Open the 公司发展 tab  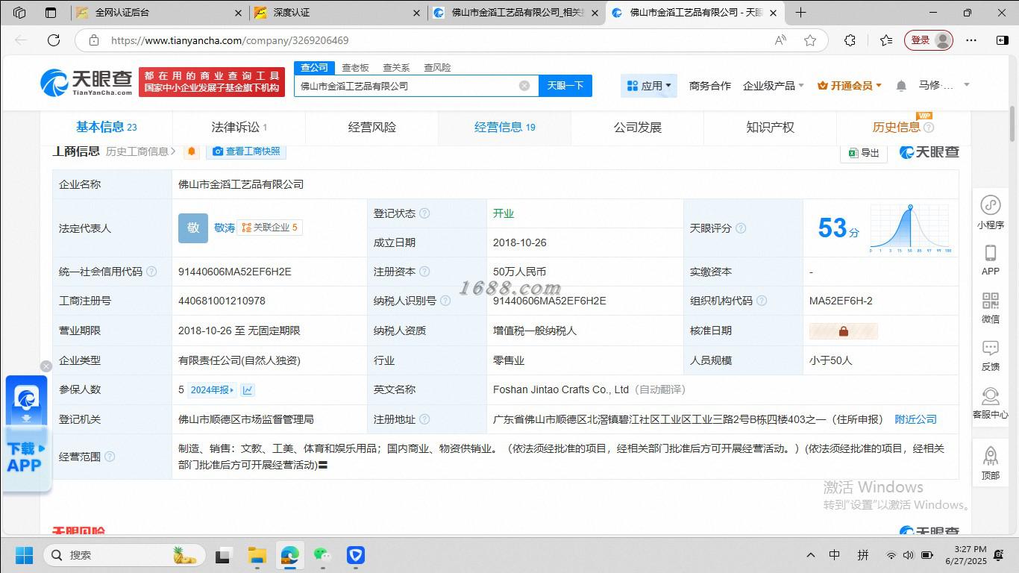[638, 127]
